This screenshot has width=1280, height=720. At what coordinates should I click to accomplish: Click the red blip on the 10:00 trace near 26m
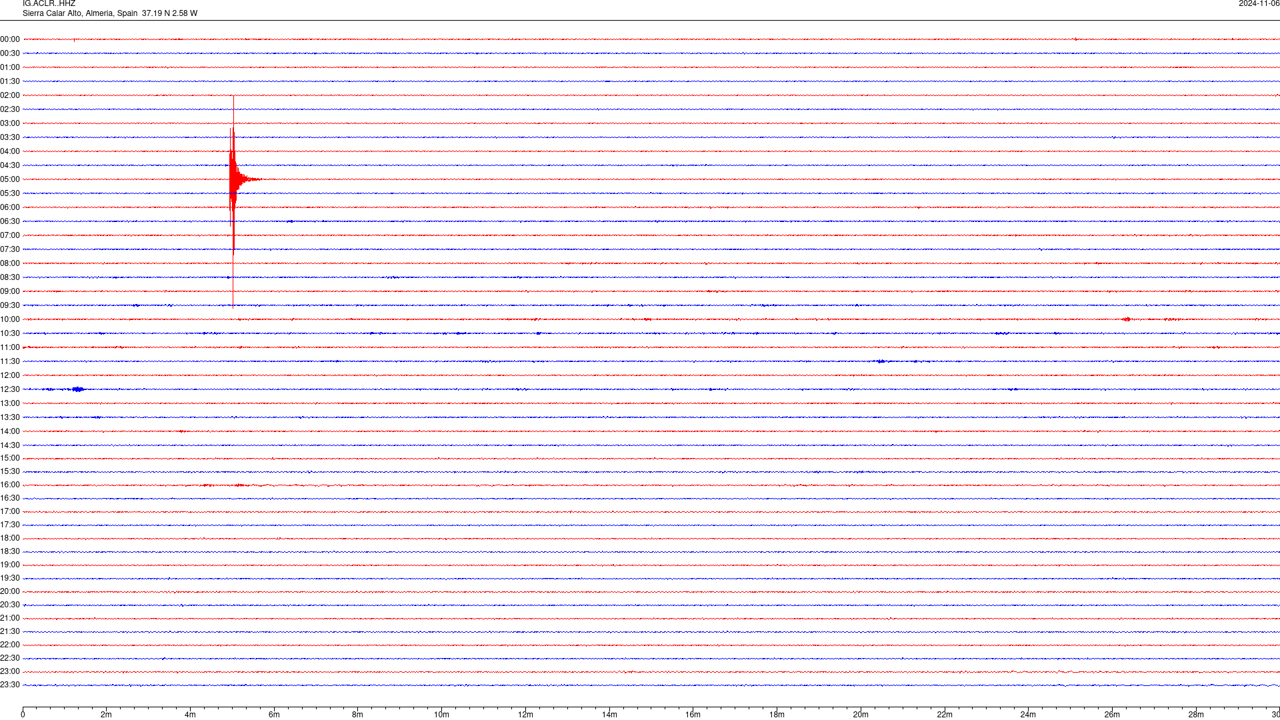click(x=1127, y=319)
